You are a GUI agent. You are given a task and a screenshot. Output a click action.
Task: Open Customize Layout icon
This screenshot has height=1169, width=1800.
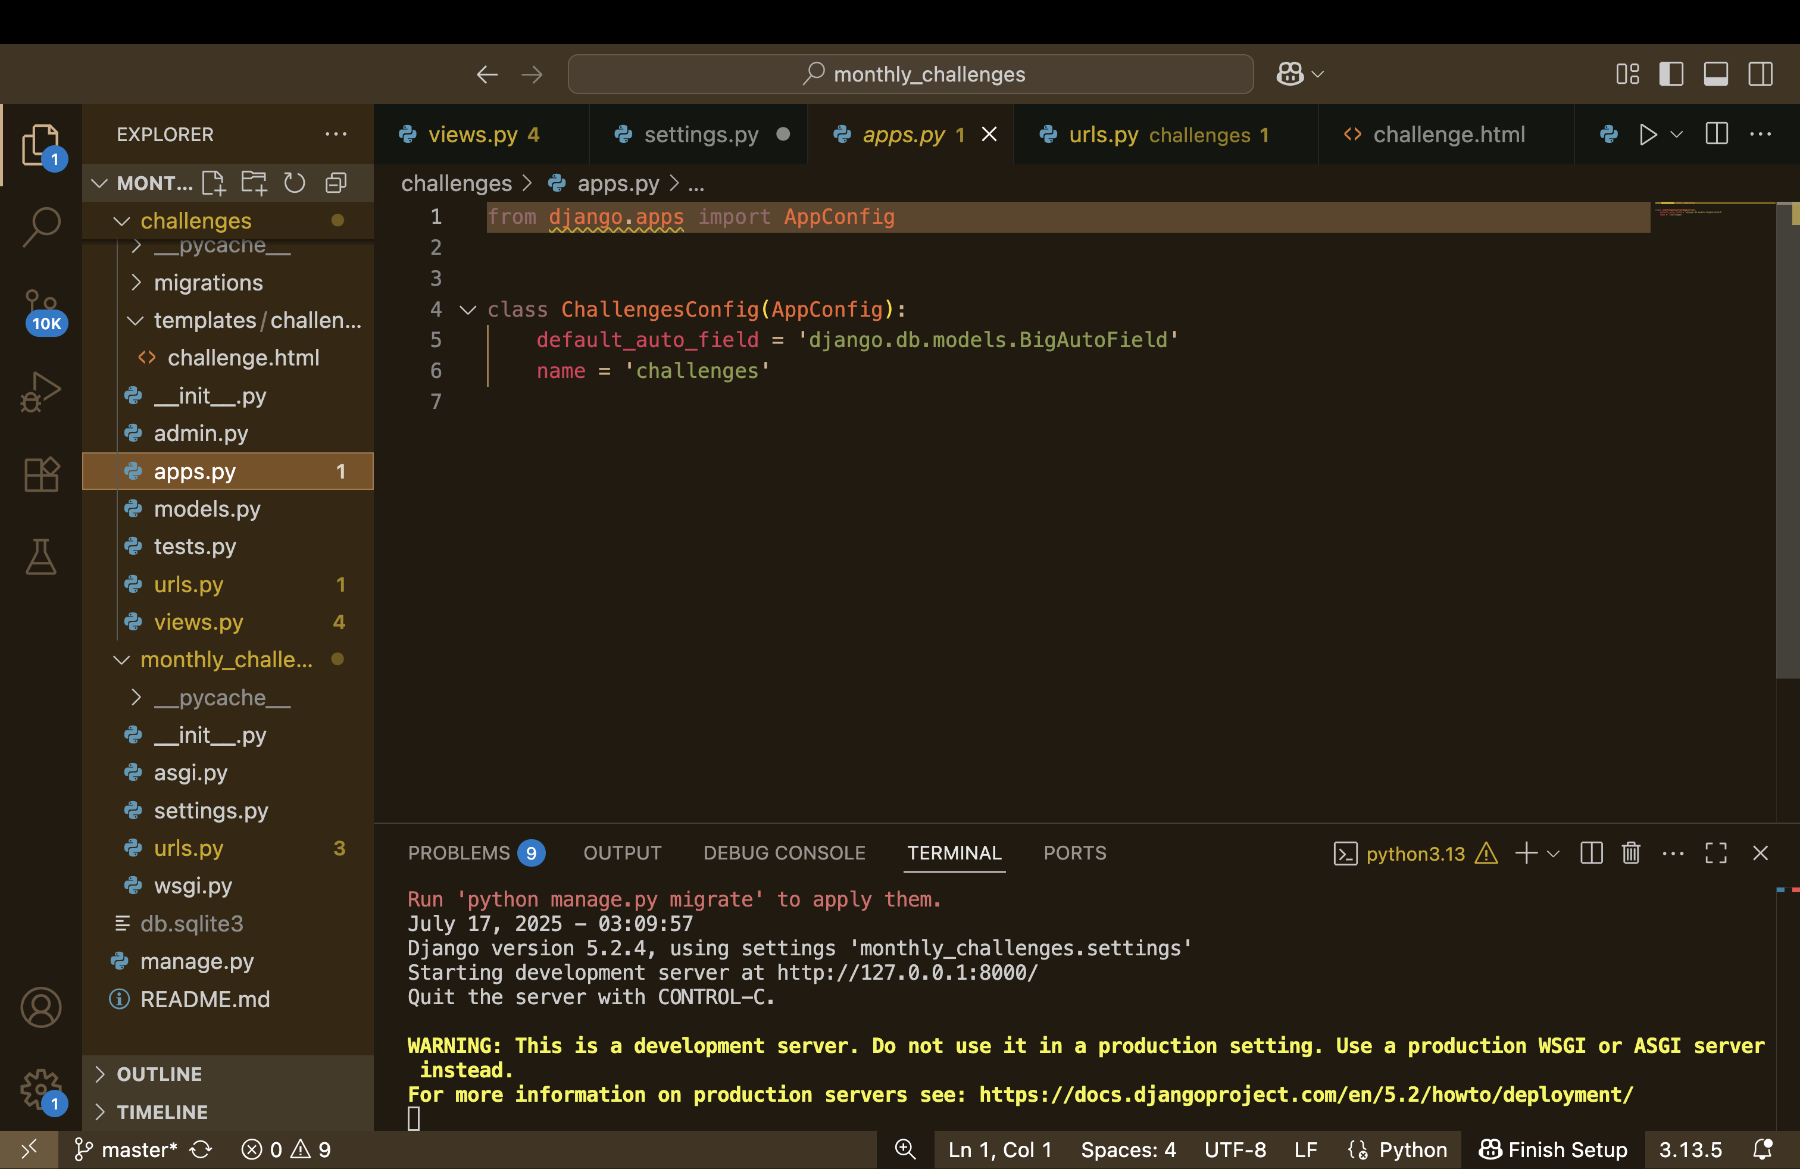click(x=1627, y=74)
